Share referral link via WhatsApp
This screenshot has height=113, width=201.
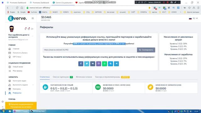point(105,64)
